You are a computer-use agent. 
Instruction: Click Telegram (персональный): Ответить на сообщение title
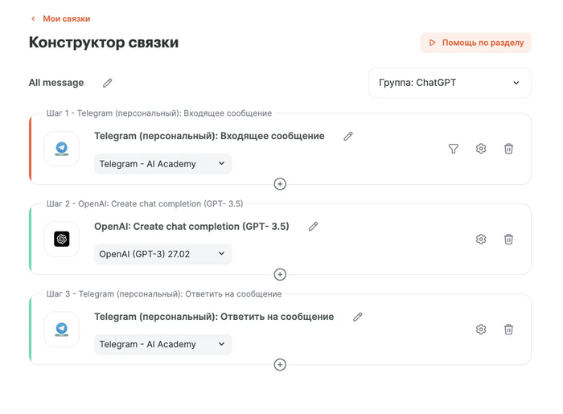pyautogui.click(x=214, y=317)
